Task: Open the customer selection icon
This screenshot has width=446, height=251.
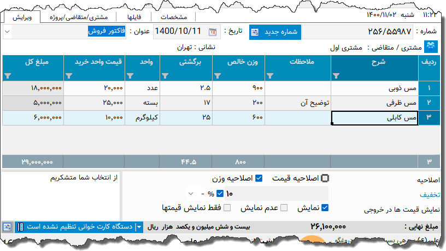Action: tap(431, 46)
